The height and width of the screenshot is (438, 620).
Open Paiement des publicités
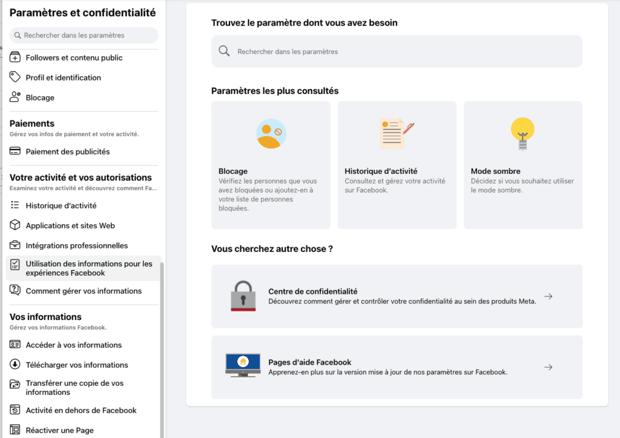click(84, 151)
